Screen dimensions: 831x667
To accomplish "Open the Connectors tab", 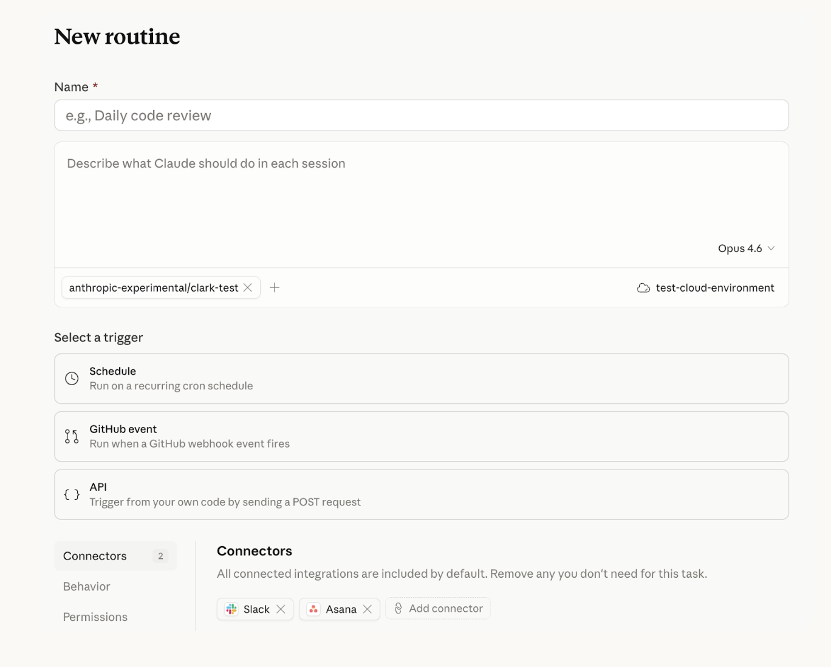I will (115, 556).
